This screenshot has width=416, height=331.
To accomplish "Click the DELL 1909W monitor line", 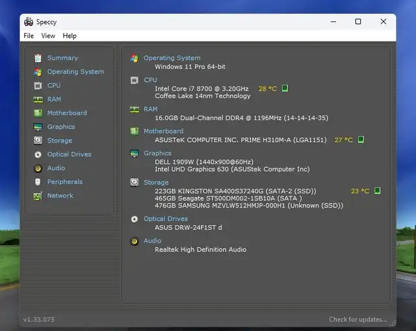I will click(x=204, y=162).
